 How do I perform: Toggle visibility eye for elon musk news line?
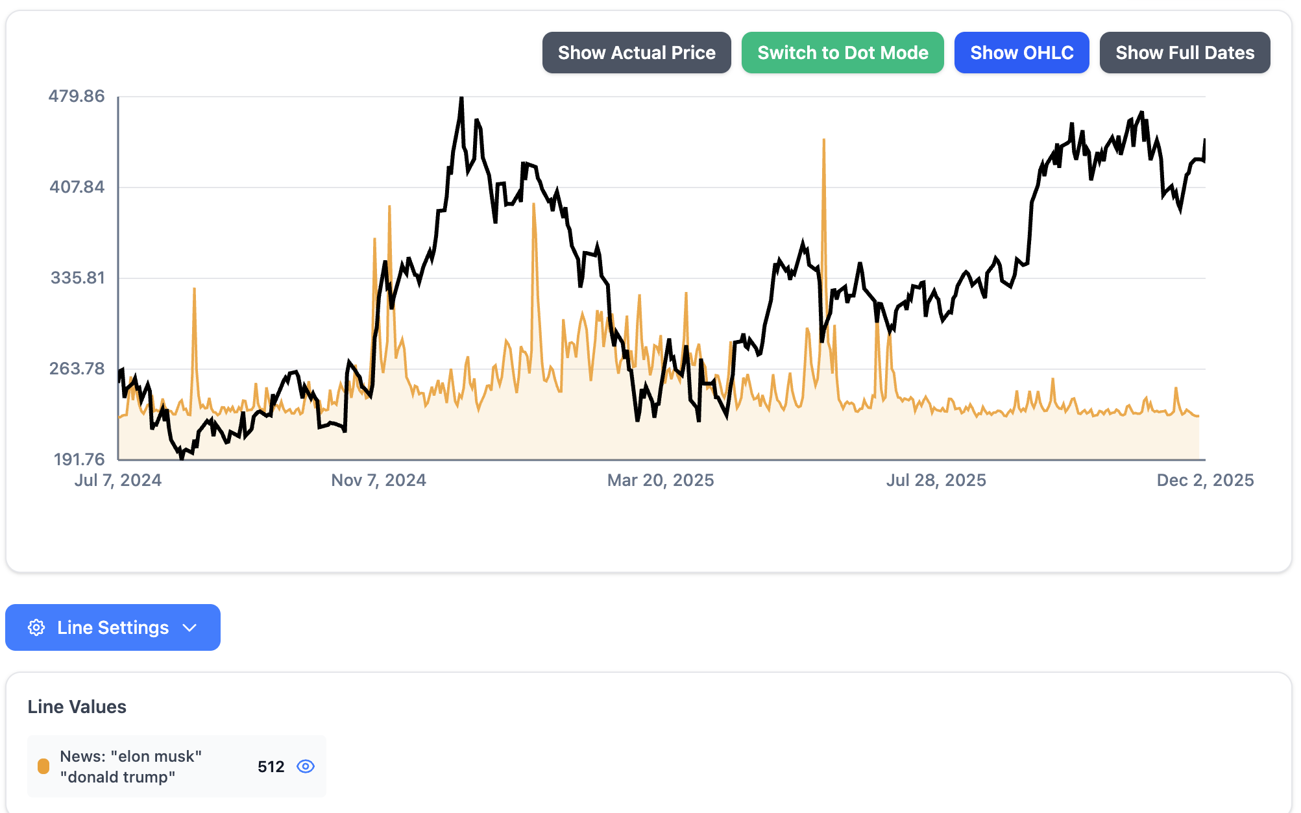[306, 766]
